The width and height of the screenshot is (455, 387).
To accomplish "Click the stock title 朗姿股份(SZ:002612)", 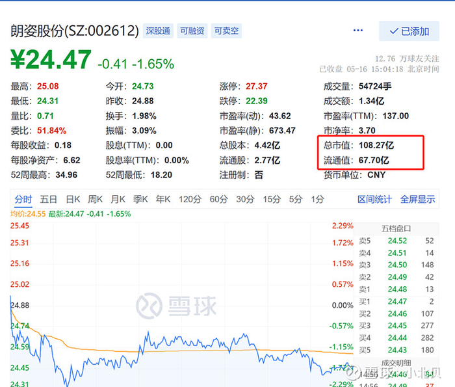I will (x=75, y=31).
